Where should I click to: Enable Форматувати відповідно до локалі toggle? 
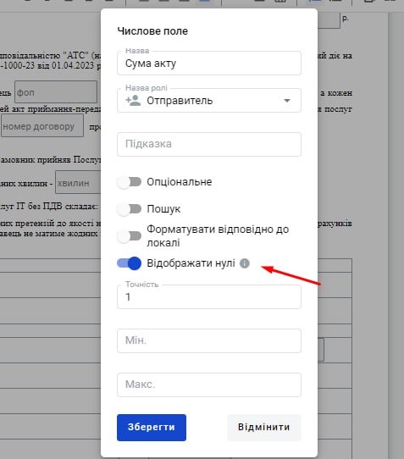click(129, 236)
